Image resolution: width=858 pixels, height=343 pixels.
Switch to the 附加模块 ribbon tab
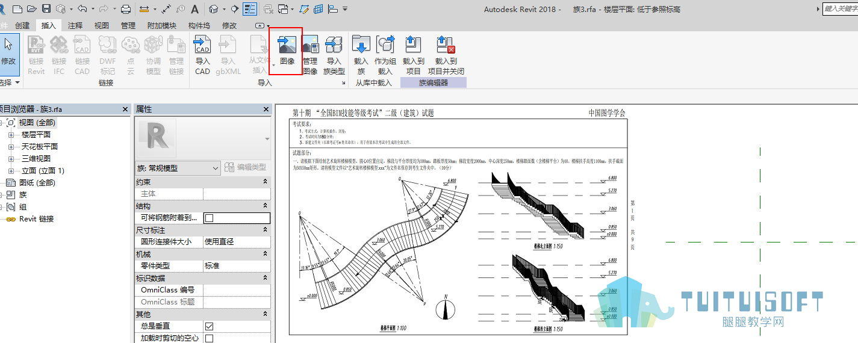[162, 25]
